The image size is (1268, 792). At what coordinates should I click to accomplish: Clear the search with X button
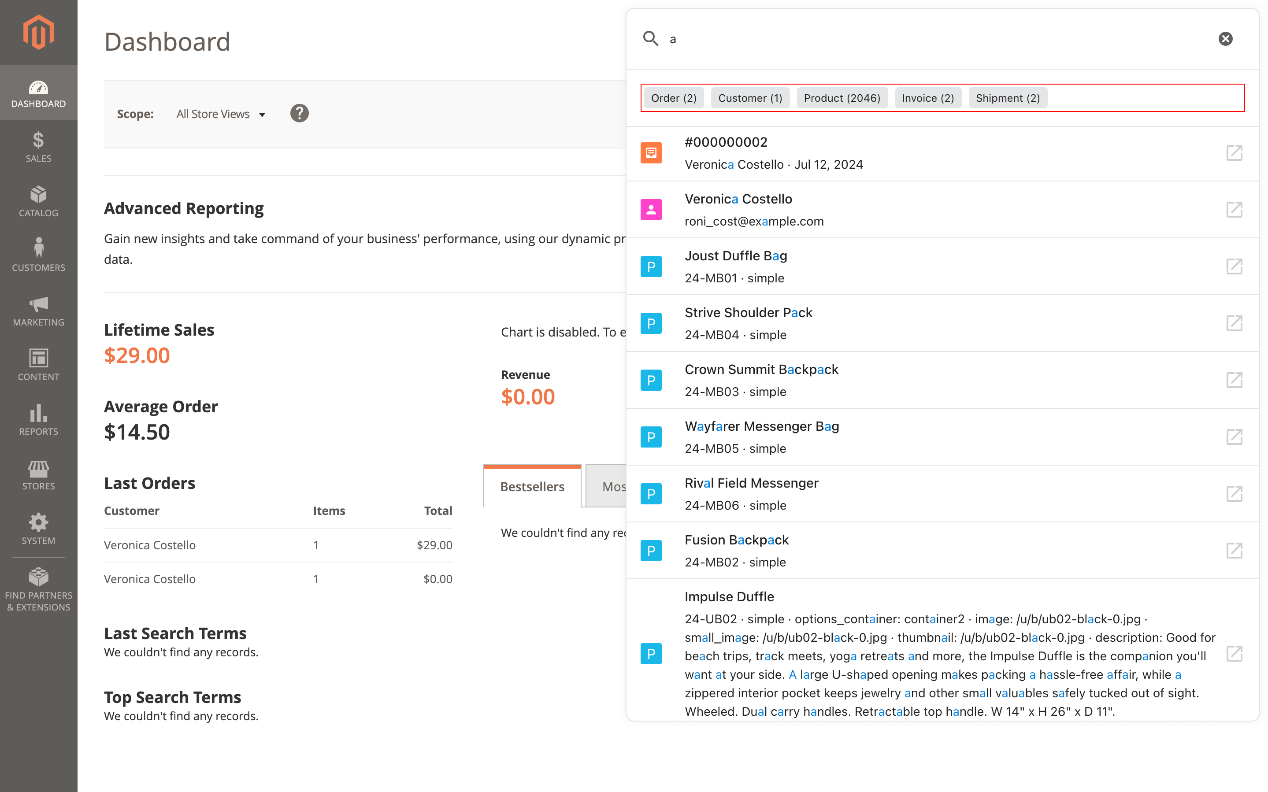point(1225,39)
